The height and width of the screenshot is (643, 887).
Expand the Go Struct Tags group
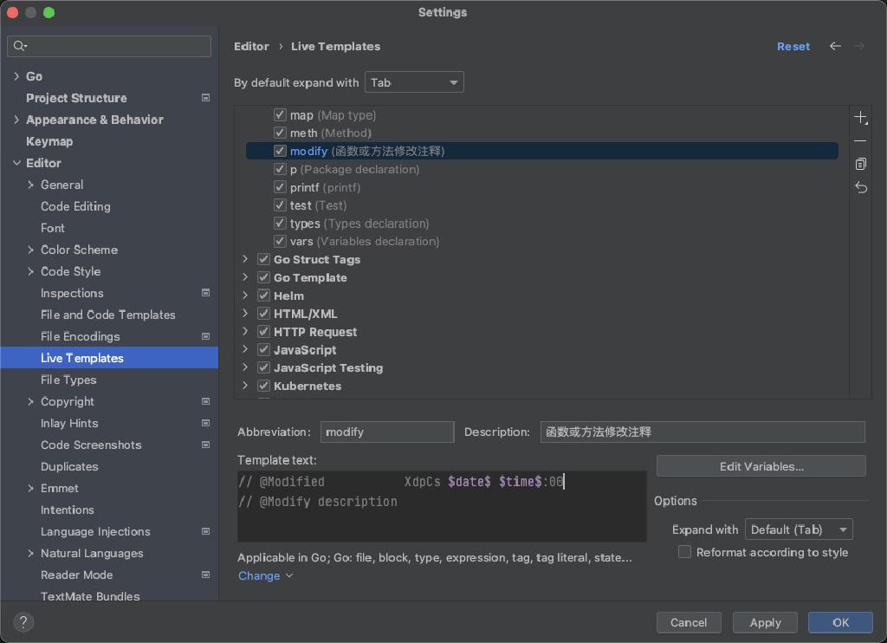(245, 259)
